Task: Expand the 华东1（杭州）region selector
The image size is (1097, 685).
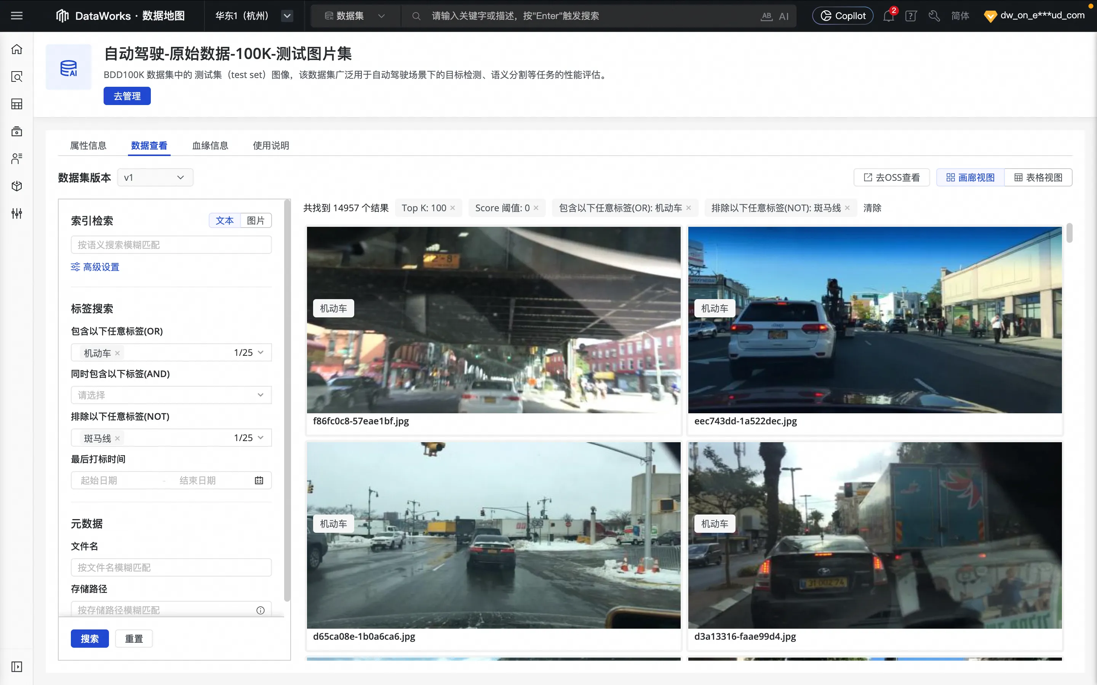Action: [x=286, y=16]
